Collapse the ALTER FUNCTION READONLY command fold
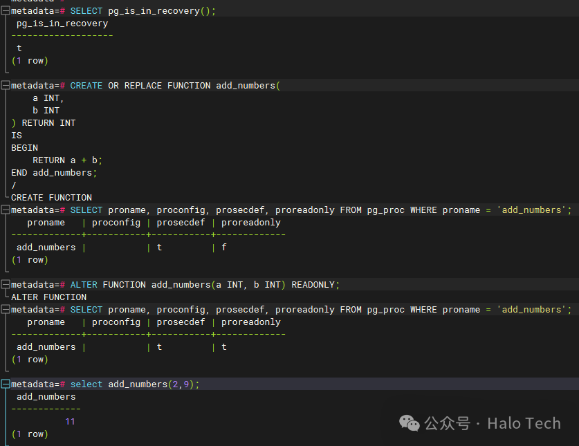This screenshot has width=579, height=446. [5, 285]
